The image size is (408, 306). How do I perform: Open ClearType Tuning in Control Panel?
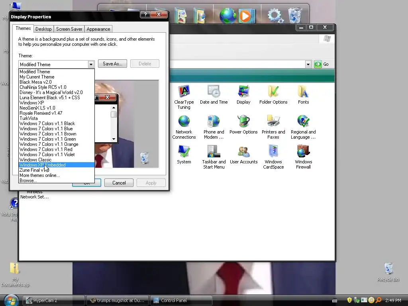point(184,97)
